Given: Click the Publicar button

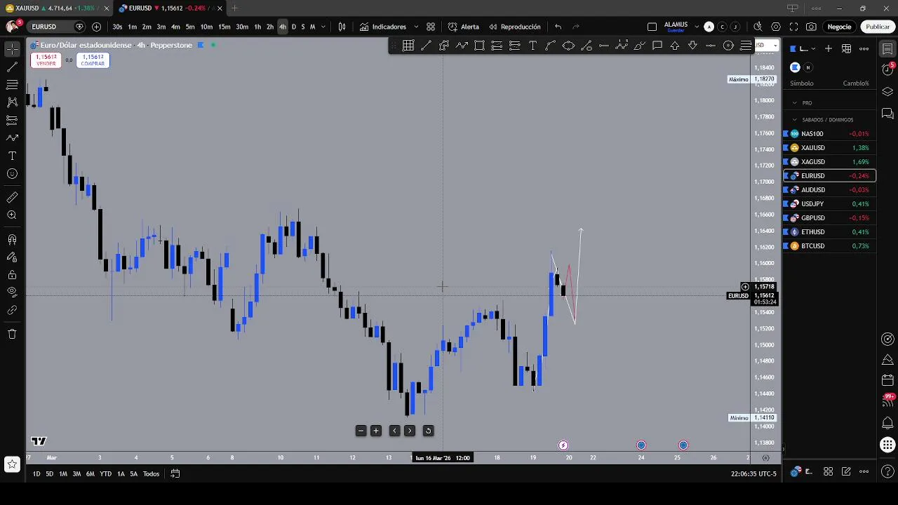Looking at the screenshot, I should tap(878, 27).
